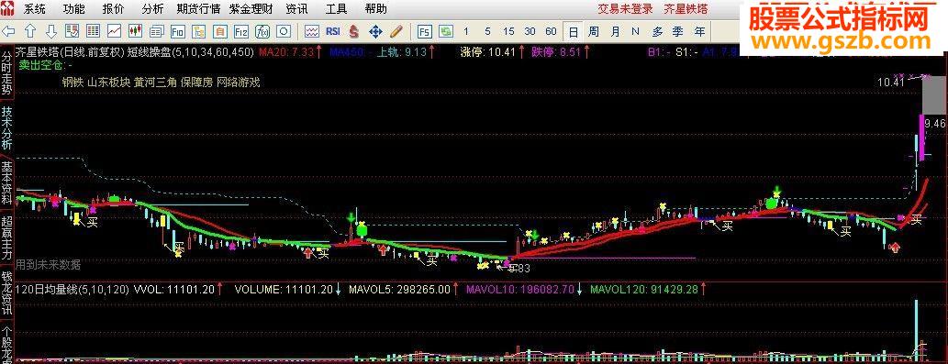
Task: Switch to 1-minute period
Action: [x=465, y=31]
